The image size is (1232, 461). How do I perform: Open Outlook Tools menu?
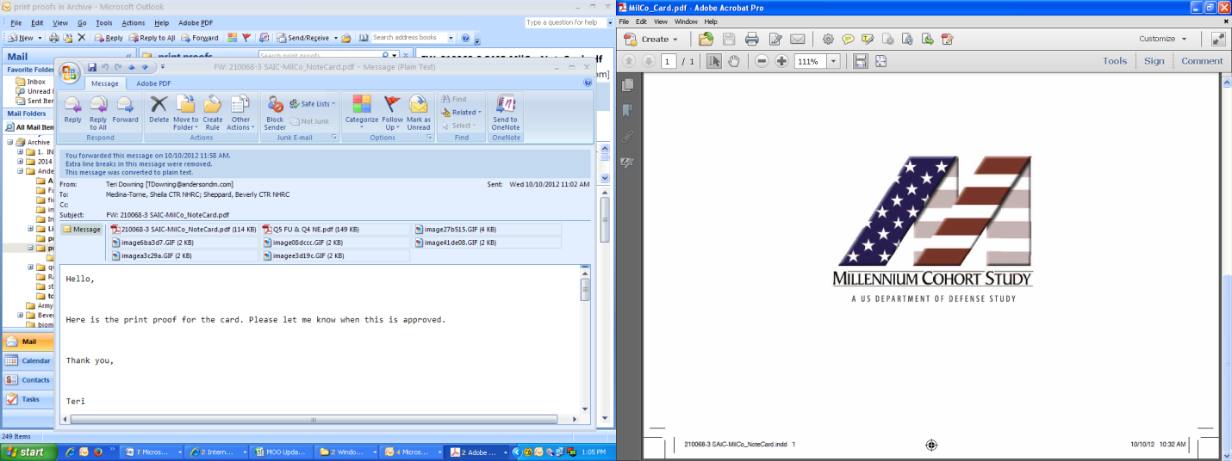(104, 22)
